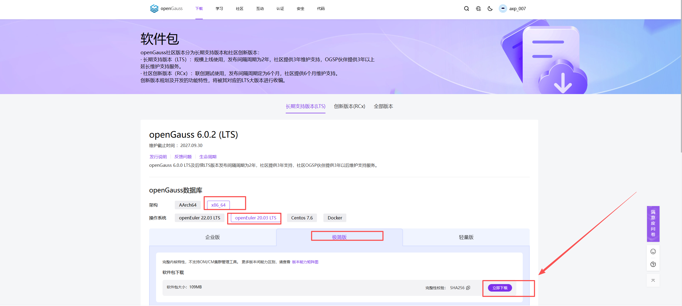This screenshot has width=682, height=306.
Task: Choose Centos 7.6 operating system
Action: point(302,218)
